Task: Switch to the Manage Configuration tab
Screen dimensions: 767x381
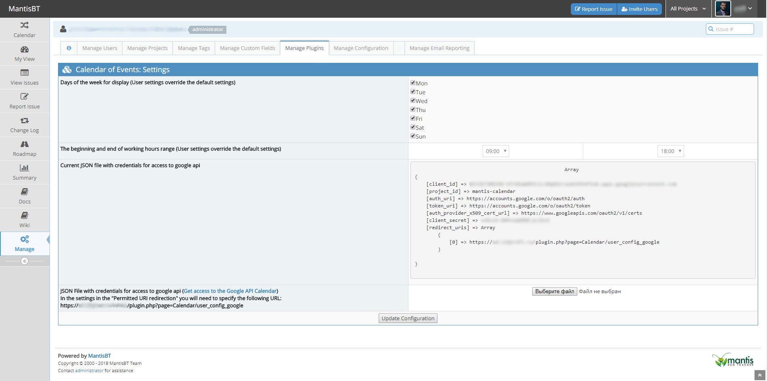Action: [361, 48]
